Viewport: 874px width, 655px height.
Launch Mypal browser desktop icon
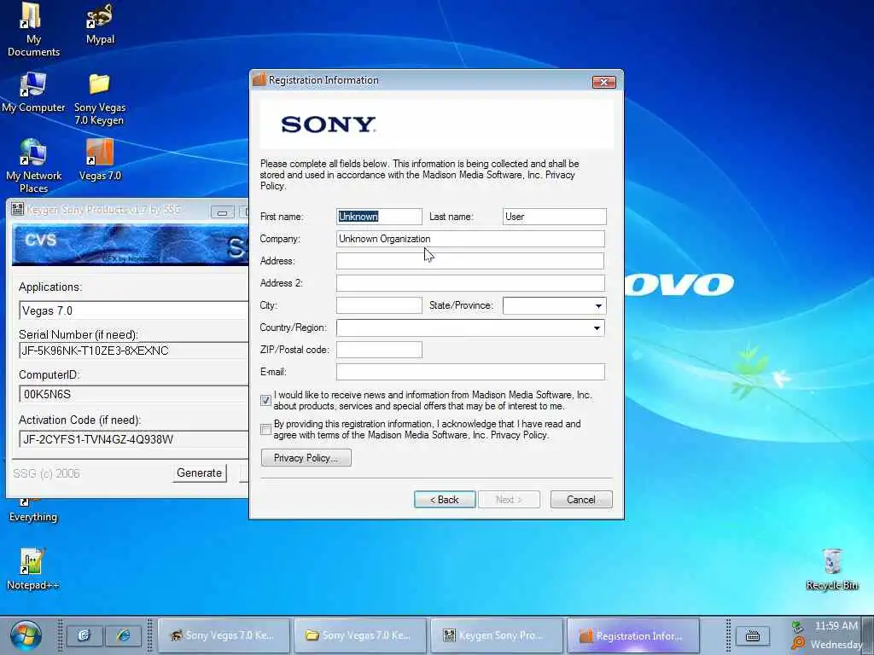(x=100, y=25)
